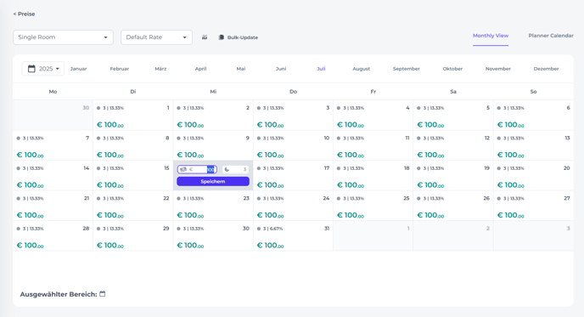Select month November
This screenshot has width=584, height=317.
498,69
